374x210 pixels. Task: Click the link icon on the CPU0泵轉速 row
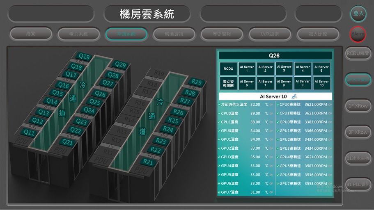click(330, 105)
